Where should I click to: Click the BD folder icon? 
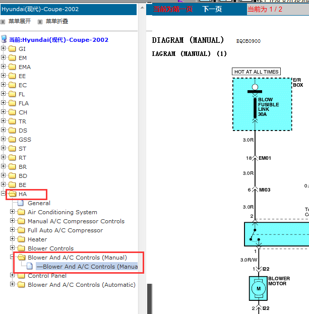pos(12,175)
